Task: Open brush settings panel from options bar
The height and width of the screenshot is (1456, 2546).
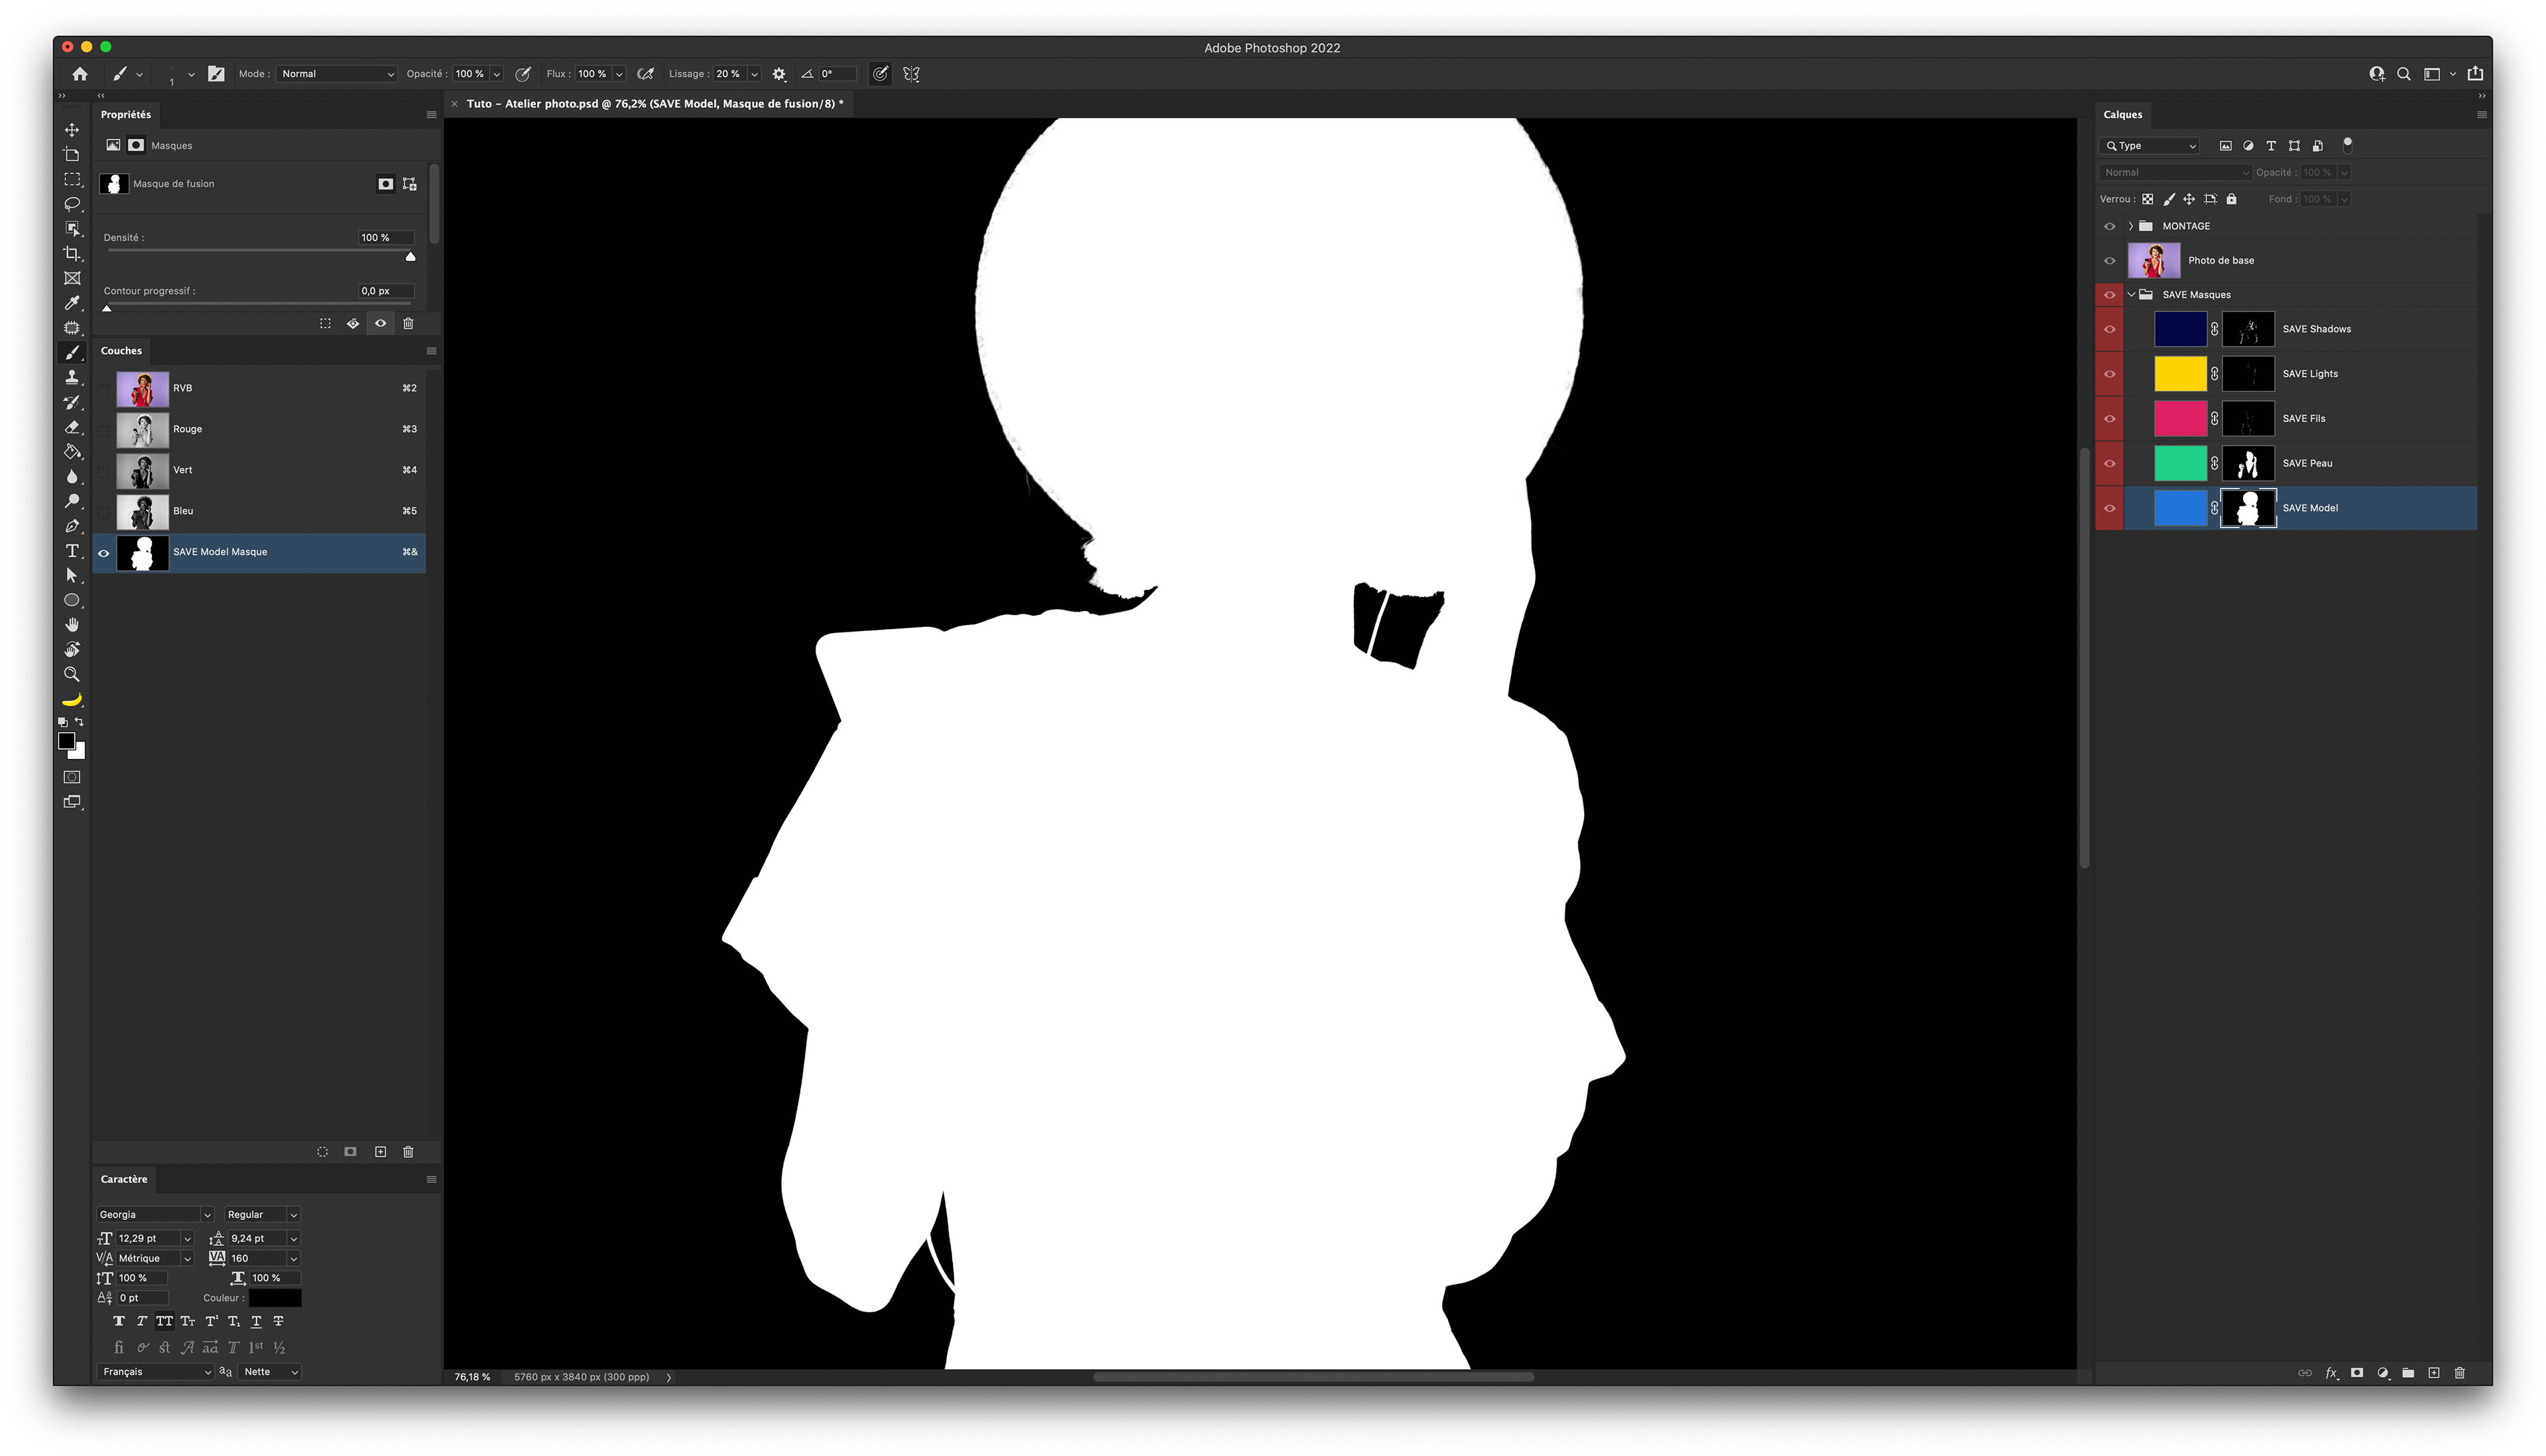Action: [216, 74]
